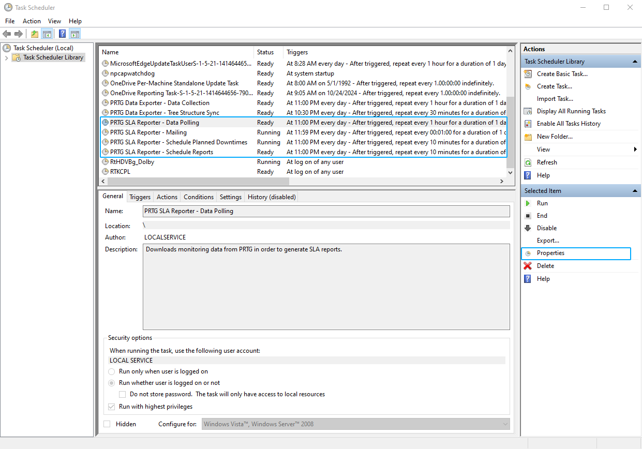Toggle 'Do not store password' checkbox

point(123,394)
